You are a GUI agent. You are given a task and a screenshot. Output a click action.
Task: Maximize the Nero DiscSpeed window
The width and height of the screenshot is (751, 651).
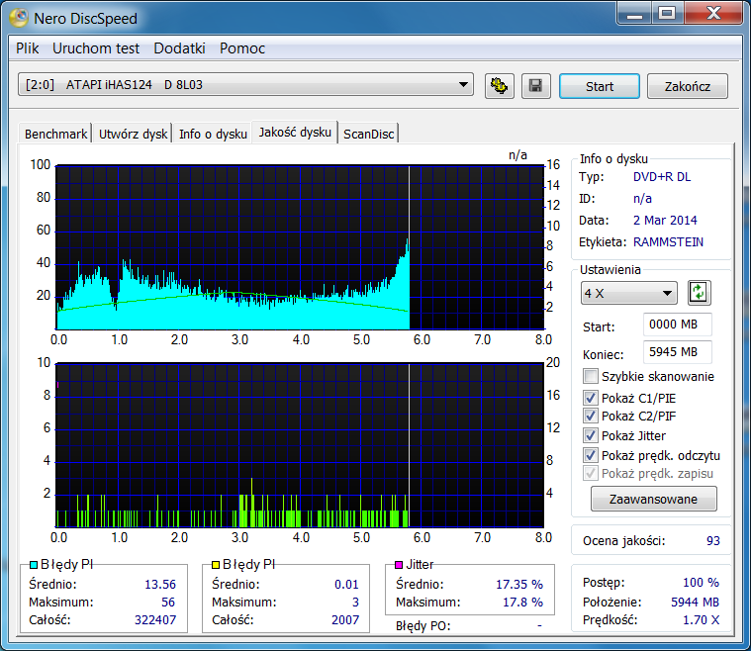click(x=667, y=13)
